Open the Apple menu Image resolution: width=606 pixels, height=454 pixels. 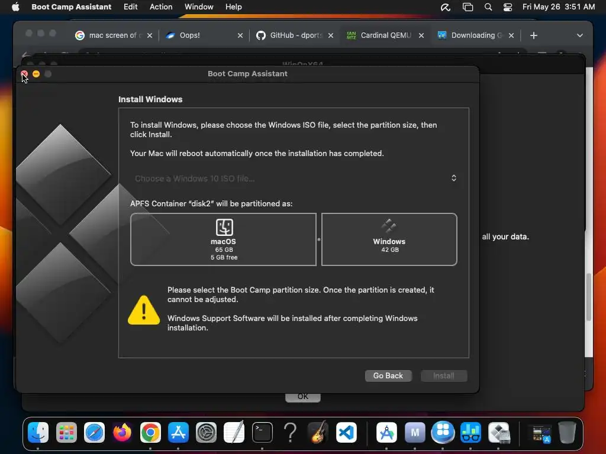[x=15, y=7]
